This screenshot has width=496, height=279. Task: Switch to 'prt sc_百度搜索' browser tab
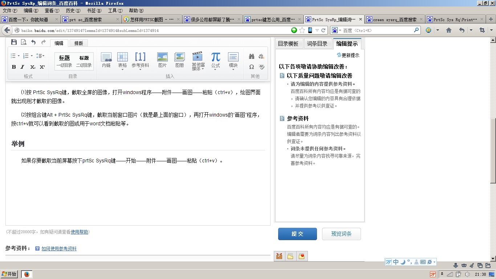[x=90, y=20]
